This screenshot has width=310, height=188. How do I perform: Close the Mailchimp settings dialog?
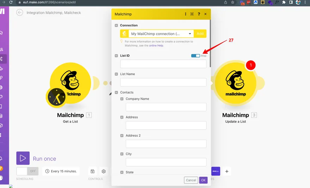[x=205, y=14]
